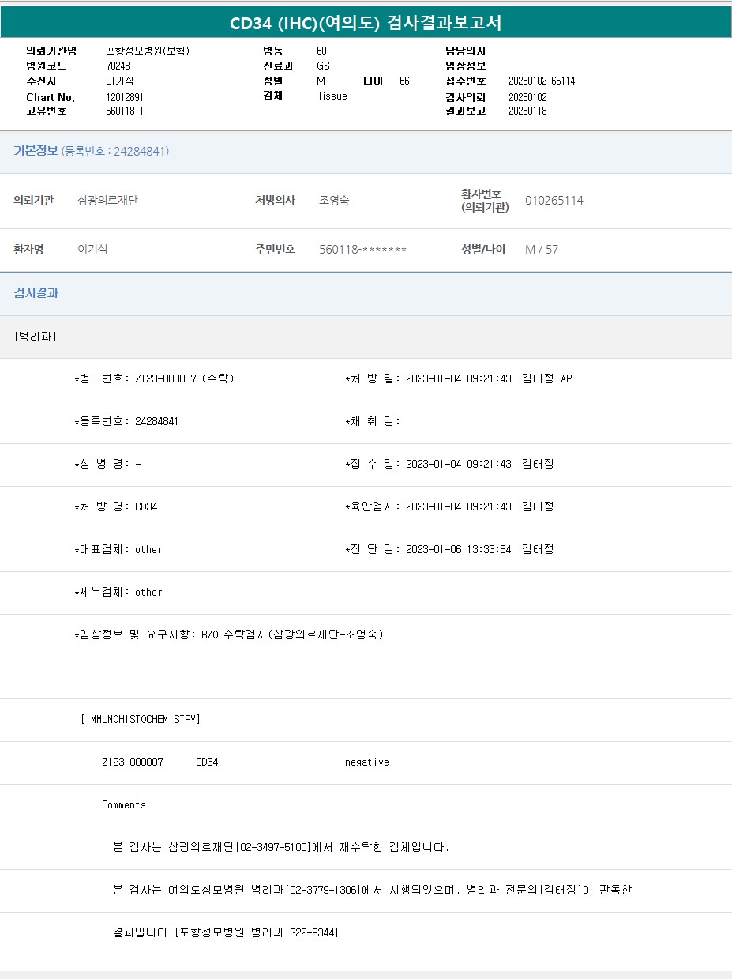Select the CD34 negative result value
Image resolution: width=732 pixels, height=979 pixels.
pos(366,762)
